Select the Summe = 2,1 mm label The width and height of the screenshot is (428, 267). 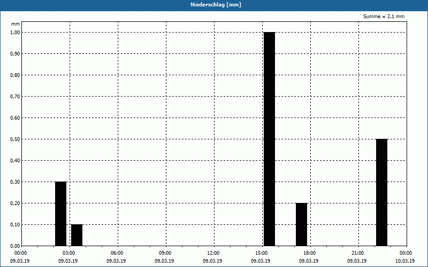(384, 17)
